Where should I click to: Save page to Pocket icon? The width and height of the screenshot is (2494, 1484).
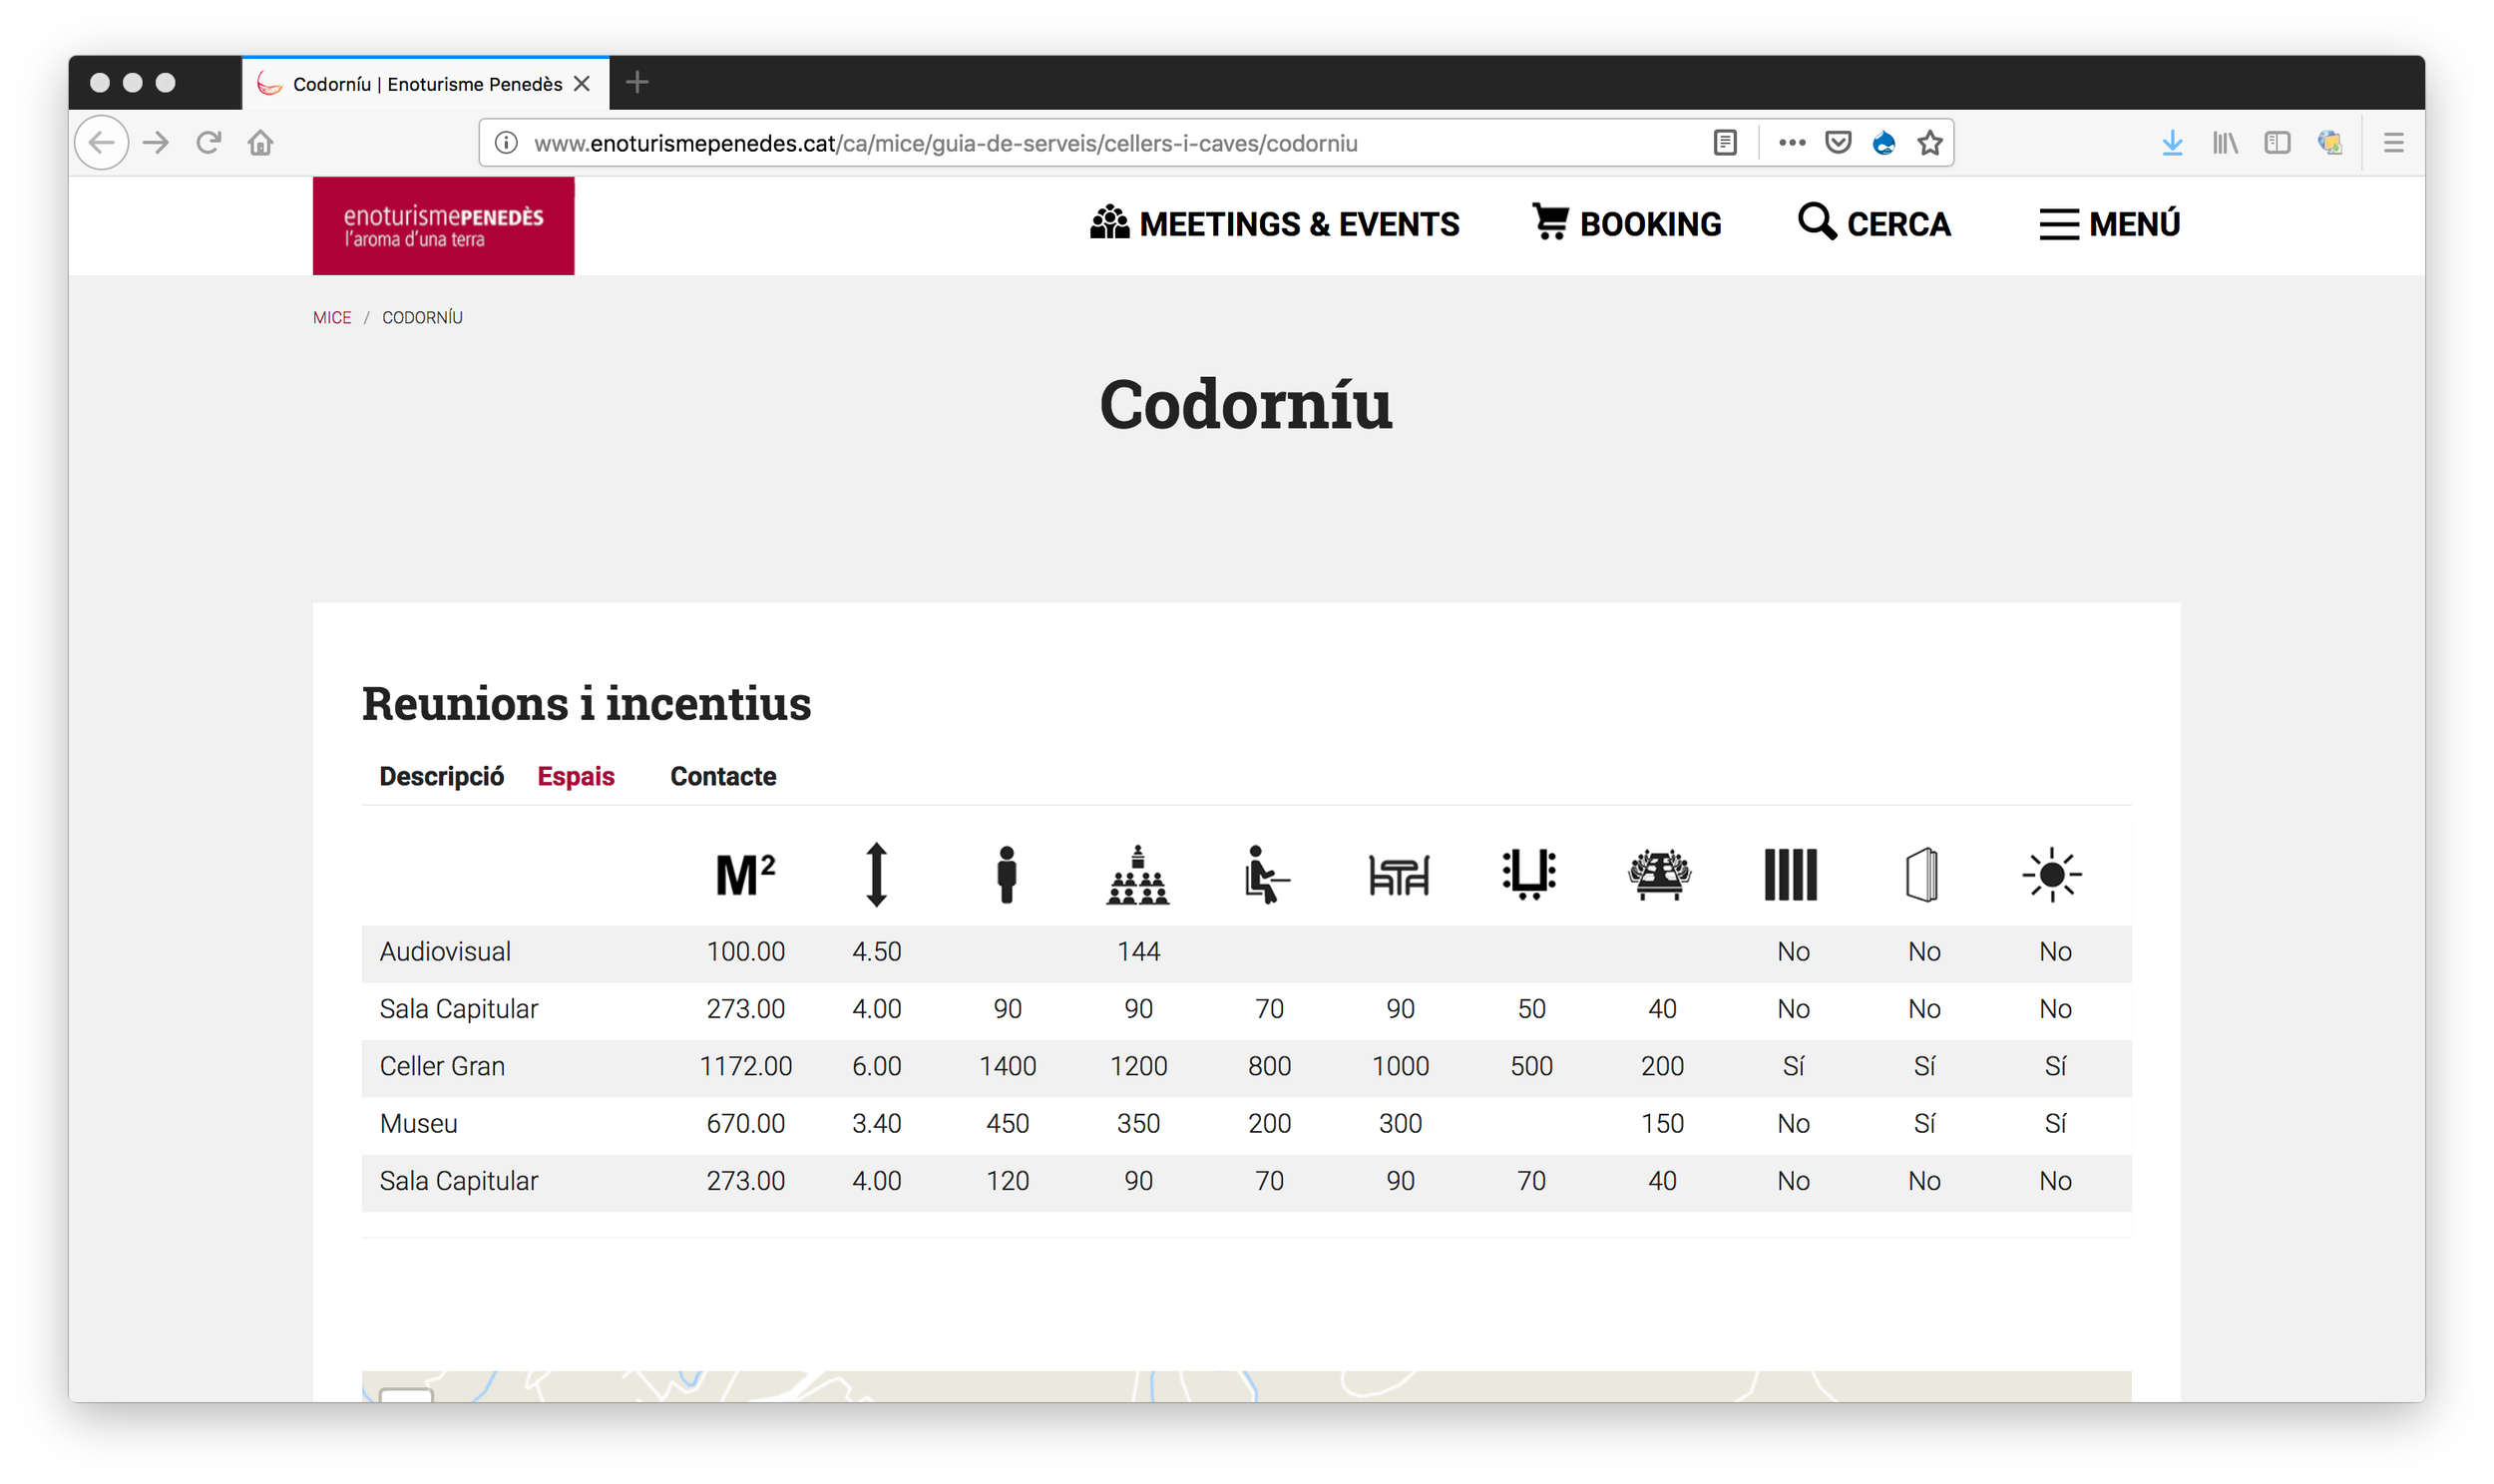click(1838, 143)
